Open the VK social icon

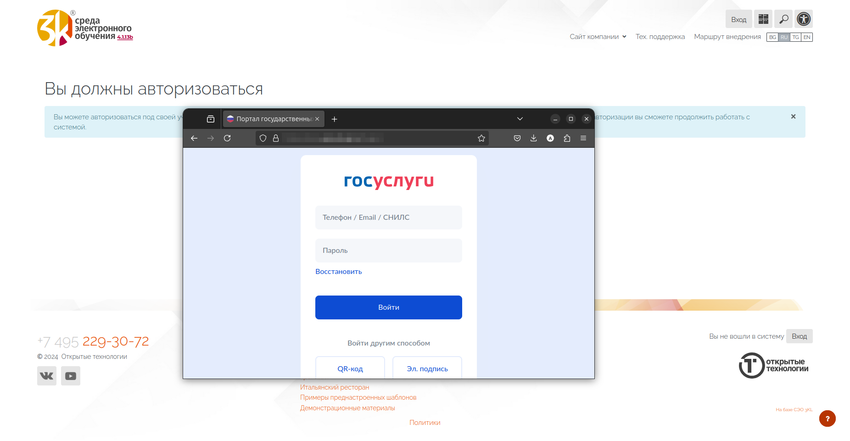tap(47, 376)
